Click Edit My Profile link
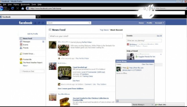Image resolution: width=187 pixels, height=107 pixels. (33, 34)
